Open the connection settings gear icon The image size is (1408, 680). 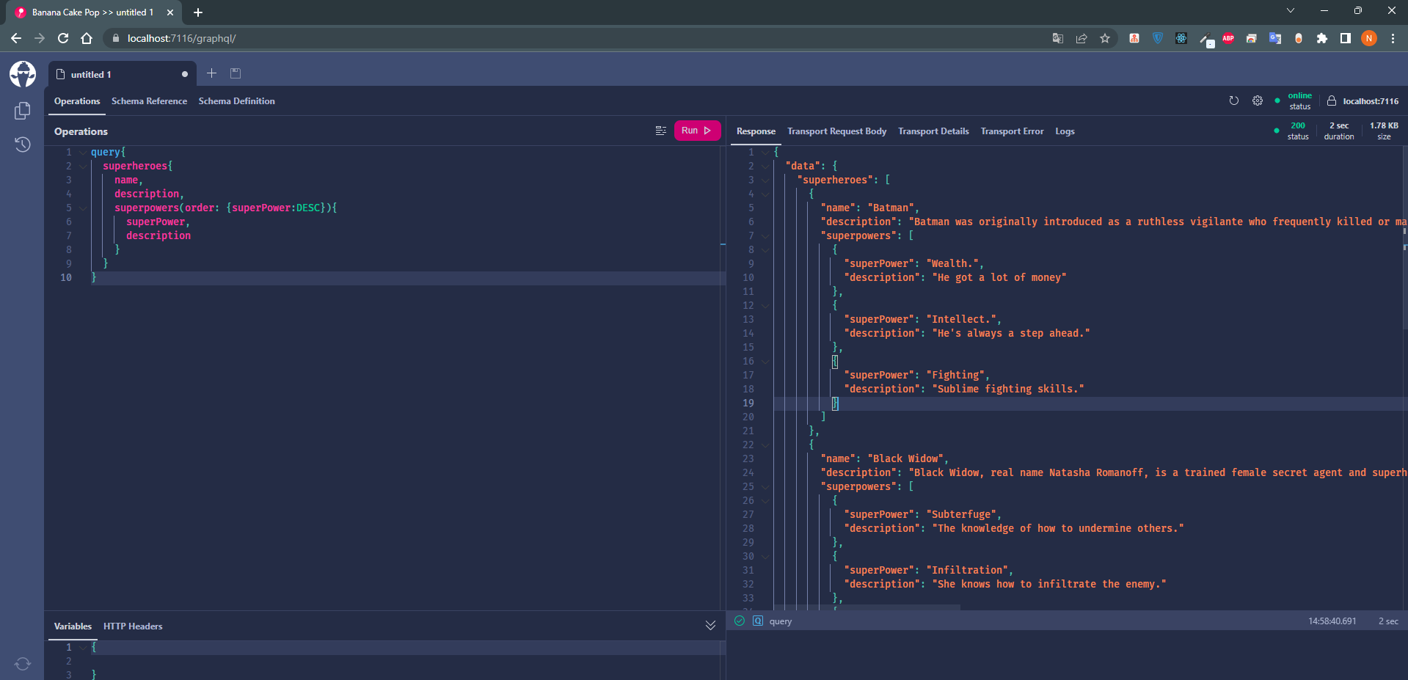[x=1258, y=100]
